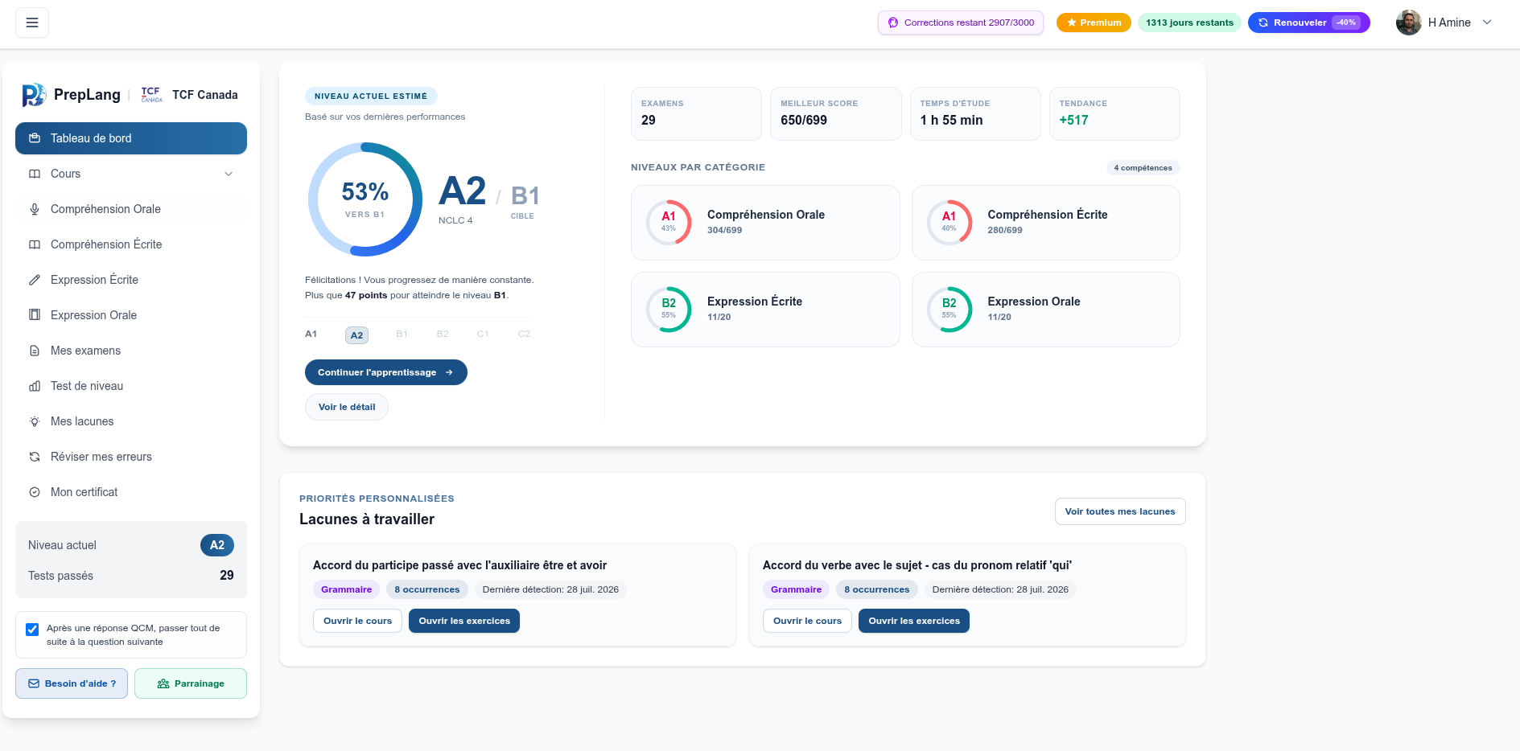1520x751 pixels.
Task: Click the 1313 jours restants badge
Action: click(x=1189, y=23)
